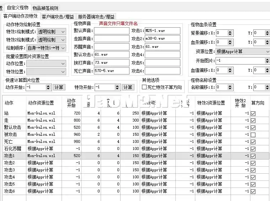270x201 pixels.
Task: Adjust the 背景偏移 Y spinner
Action: [267, 33]
